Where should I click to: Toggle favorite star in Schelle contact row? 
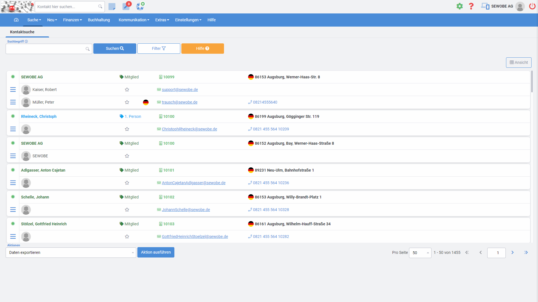(x=127, y=210)
